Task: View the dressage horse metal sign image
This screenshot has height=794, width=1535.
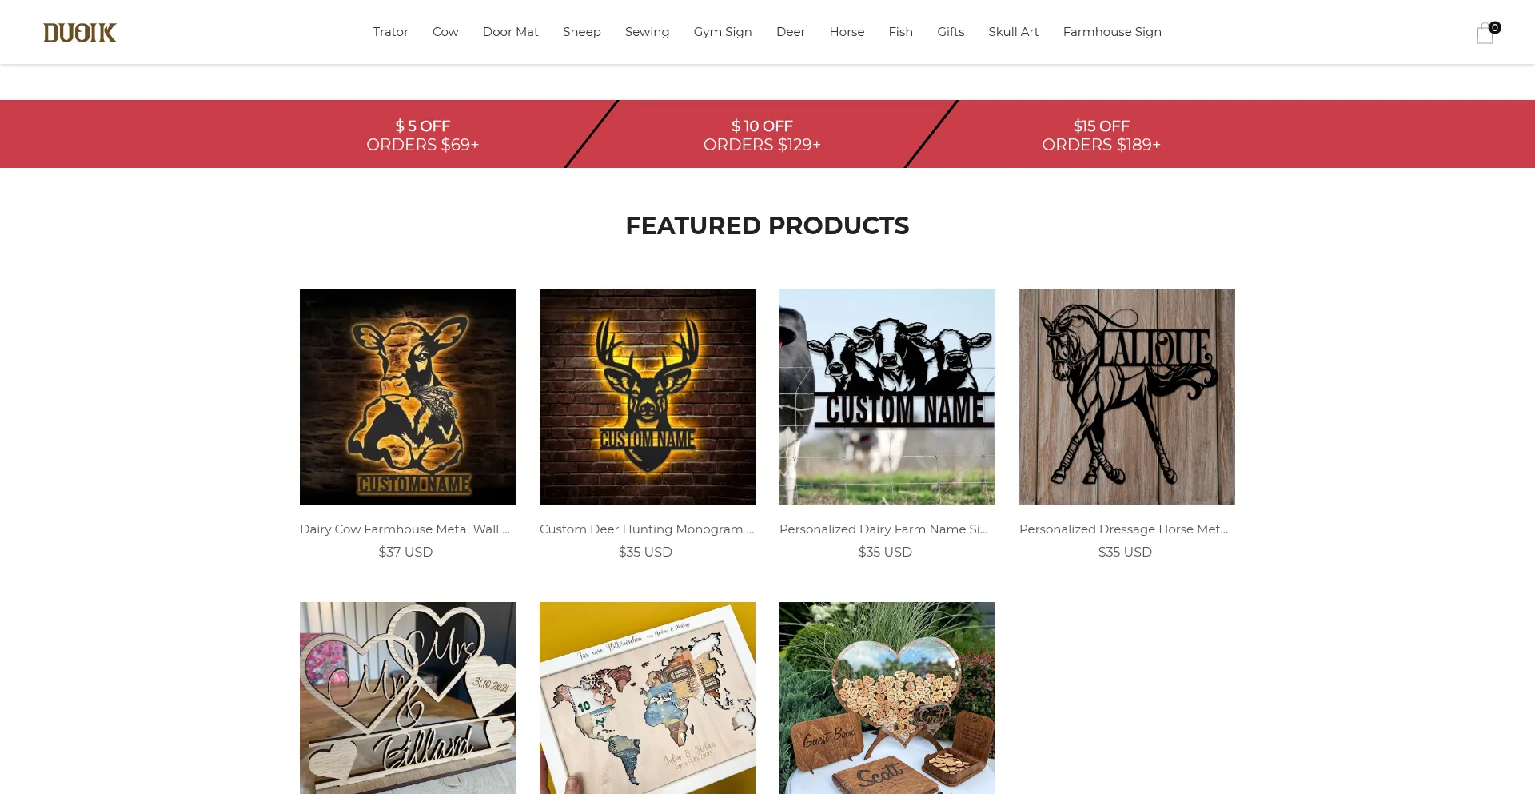Action: tap(1127, 397)
